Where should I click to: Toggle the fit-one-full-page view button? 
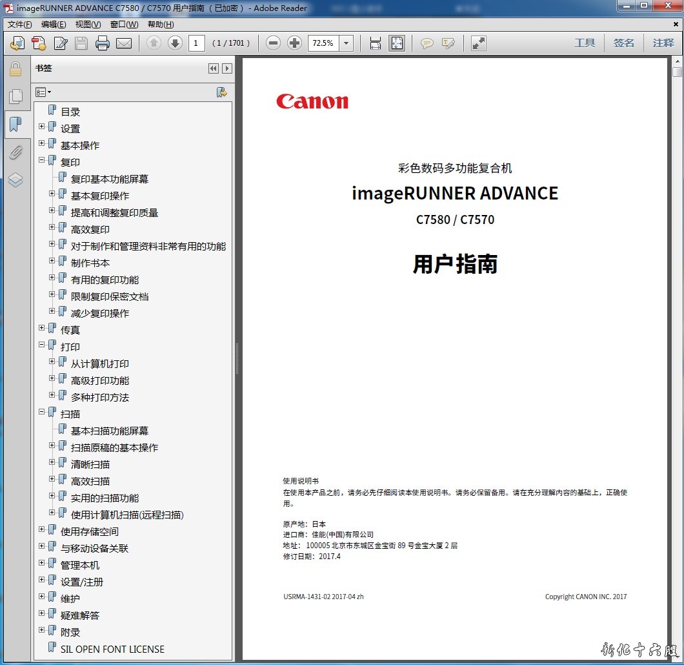(x=396, y=43)
